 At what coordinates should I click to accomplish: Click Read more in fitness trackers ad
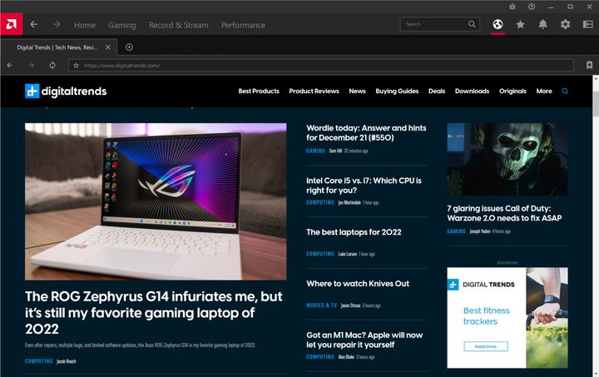point(486,346)
